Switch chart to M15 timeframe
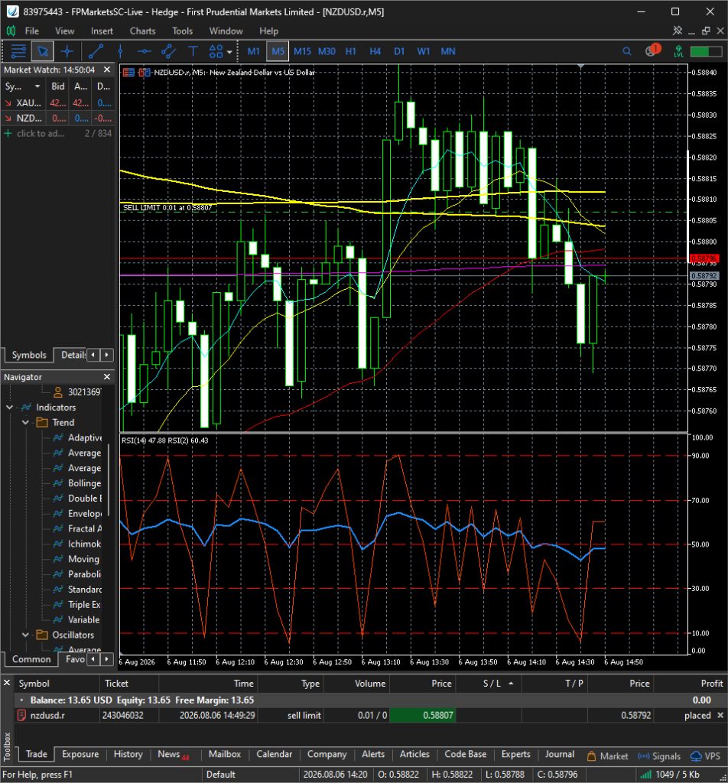This screenshot has height=783, width=728. tap(302, 51)
